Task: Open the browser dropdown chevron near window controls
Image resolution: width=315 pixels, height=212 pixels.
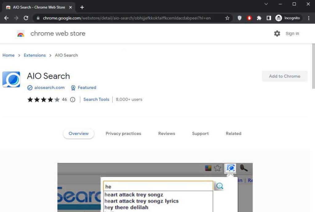Action: (266, 4)
